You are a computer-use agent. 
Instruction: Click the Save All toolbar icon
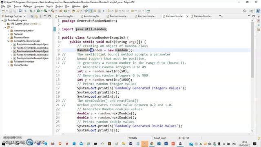15,11
